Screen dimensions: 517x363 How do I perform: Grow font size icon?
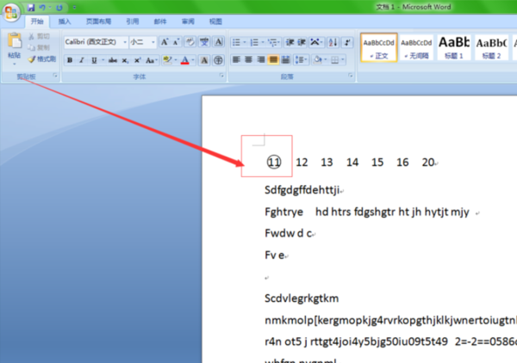coord(165,42)
